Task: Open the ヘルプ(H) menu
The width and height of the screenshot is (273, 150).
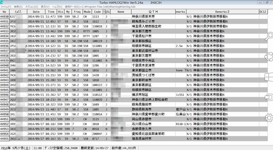Action: coord(57,7)
